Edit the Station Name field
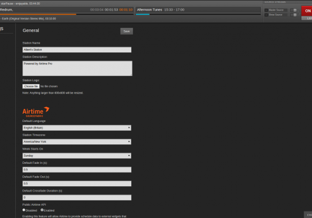 pyautogui.click(x=77, y=49)
